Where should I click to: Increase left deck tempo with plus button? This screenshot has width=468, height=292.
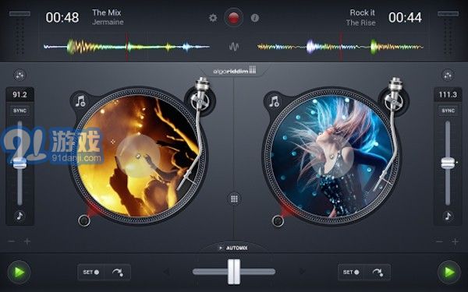[27, 241]
